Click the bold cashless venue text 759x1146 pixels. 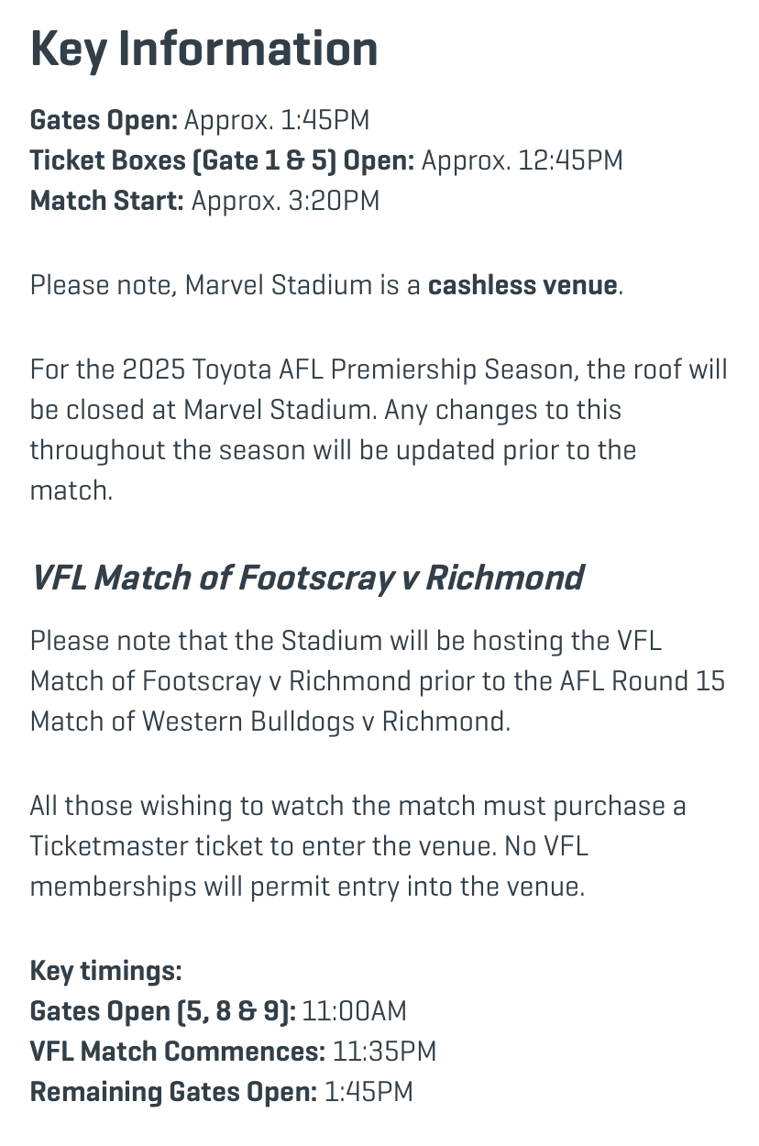coord(522,285)
